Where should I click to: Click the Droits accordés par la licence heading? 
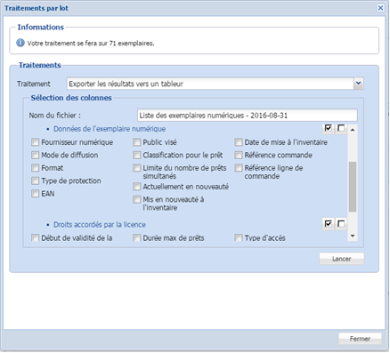pyautogui.click(x=100, y=225)
